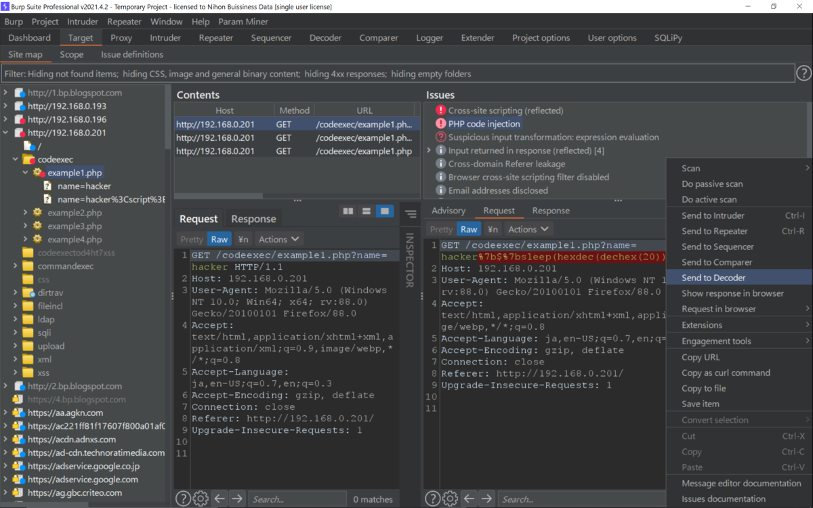Select the sqli folder in site map

coord(44,333)
